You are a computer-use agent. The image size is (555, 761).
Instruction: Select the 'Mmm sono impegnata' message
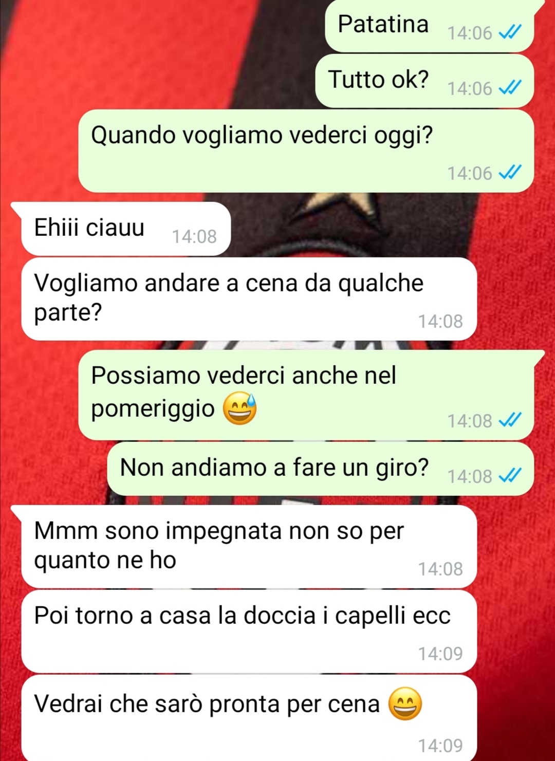coord(249,547)
